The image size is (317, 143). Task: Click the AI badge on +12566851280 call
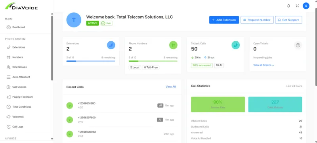(x=160, y=106)
